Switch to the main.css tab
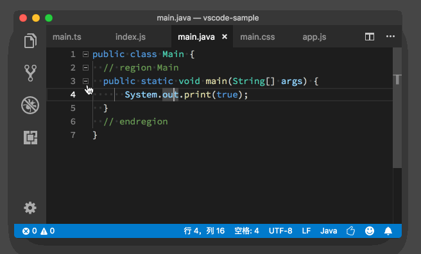The width and height of the screenshot is (421, 254). [x=257, y=37]
